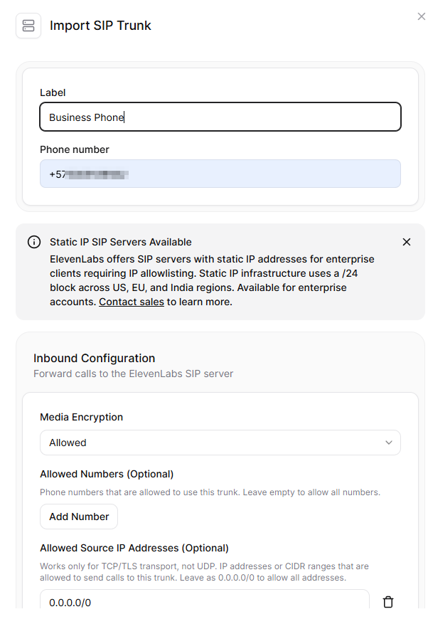Dismiss the Static IP SIP Servers banner
Image resolution: width=428 pixels, height=624 pixels.
click(x=407, y=242)
